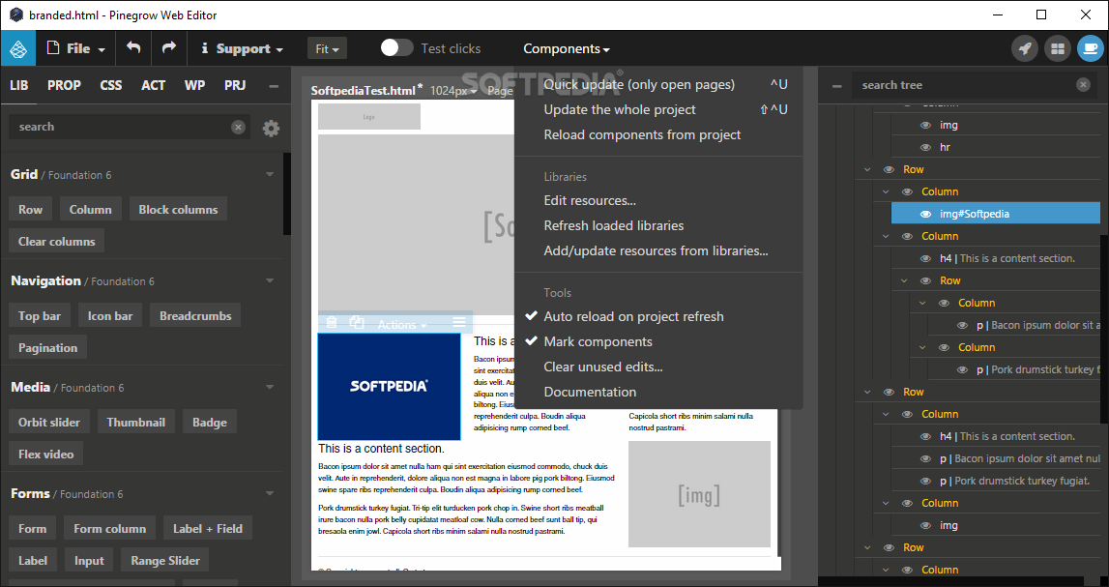Viewport: 1109px width, 587px height.
Task: Click the Pinegrow logo icon
Action: 18,48
